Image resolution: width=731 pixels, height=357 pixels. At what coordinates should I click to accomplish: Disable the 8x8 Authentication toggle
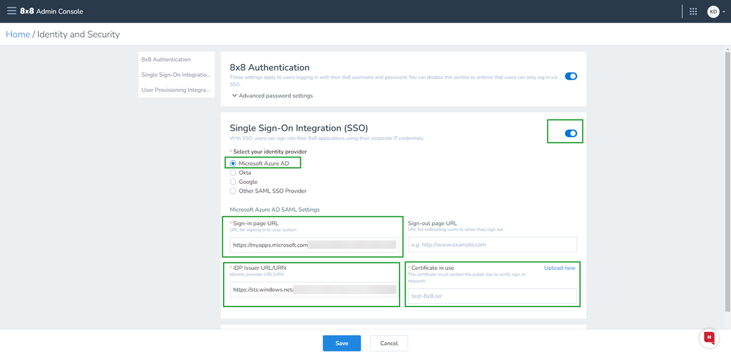pyautogui.click(x=570, y=76)
